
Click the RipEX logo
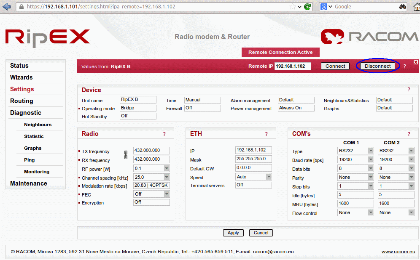point(48,38)
